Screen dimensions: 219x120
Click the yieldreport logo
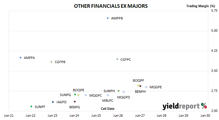tap(185, 106)
